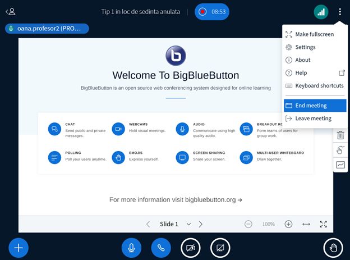The width and height of the screenshot is (350, 260).
Task: Mute the microphone button
Action: (131, 248)
